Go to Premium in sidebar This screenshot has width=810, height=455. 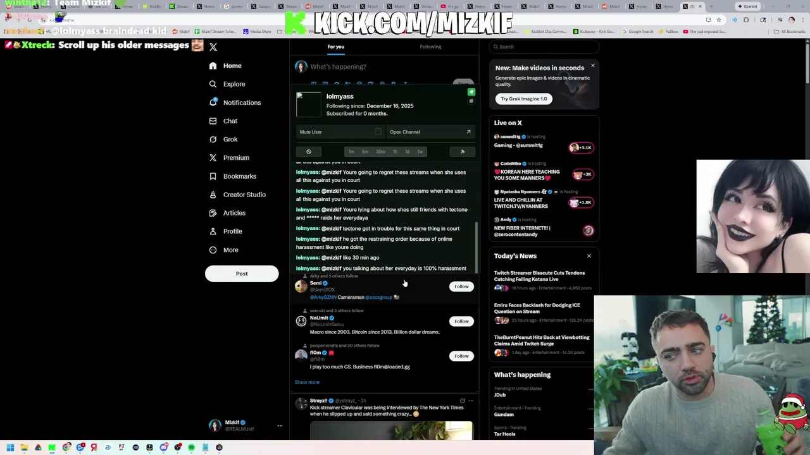229,157
